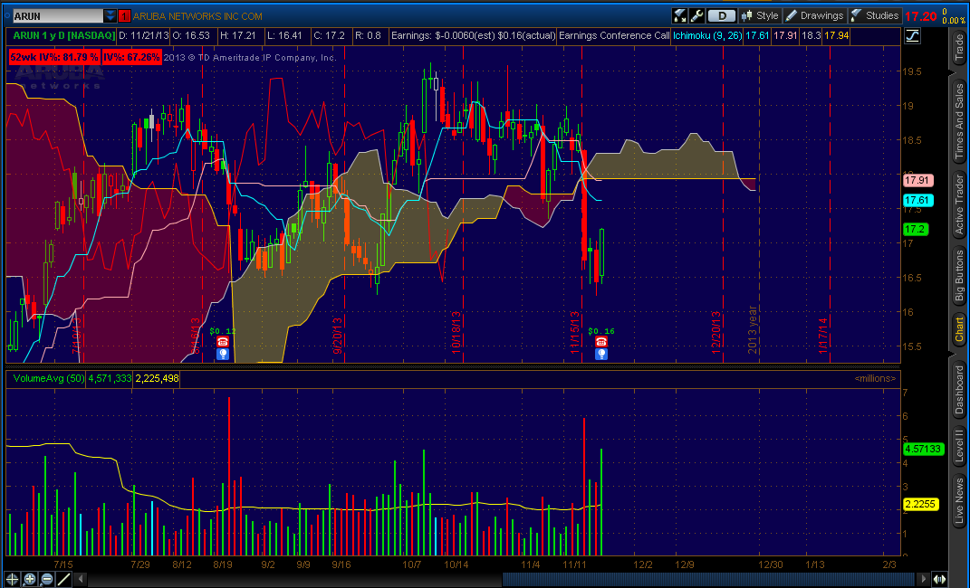Viewport: 970px width, 588px height.
Task: Click the scroll left arrow of time axis
Action: 81,579
